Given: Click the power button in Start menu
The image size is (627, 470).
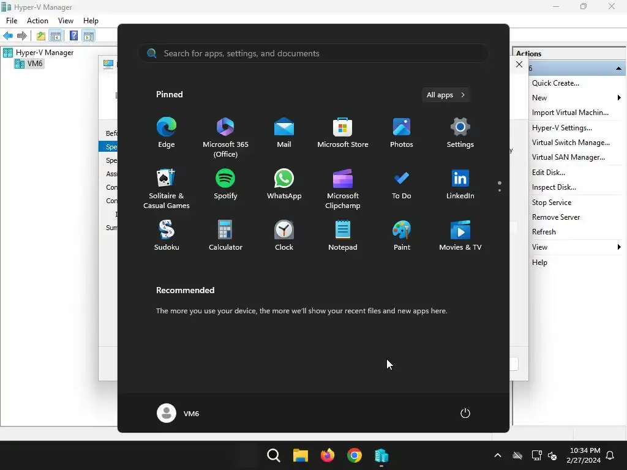Looking at the screenshot, I should click(465, 413).
